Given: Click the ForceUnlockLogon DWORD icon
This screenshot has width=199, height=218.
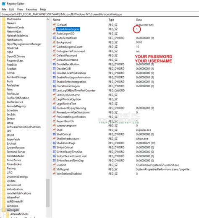Looking at the screenshot, I should click(x=54, y=86).
